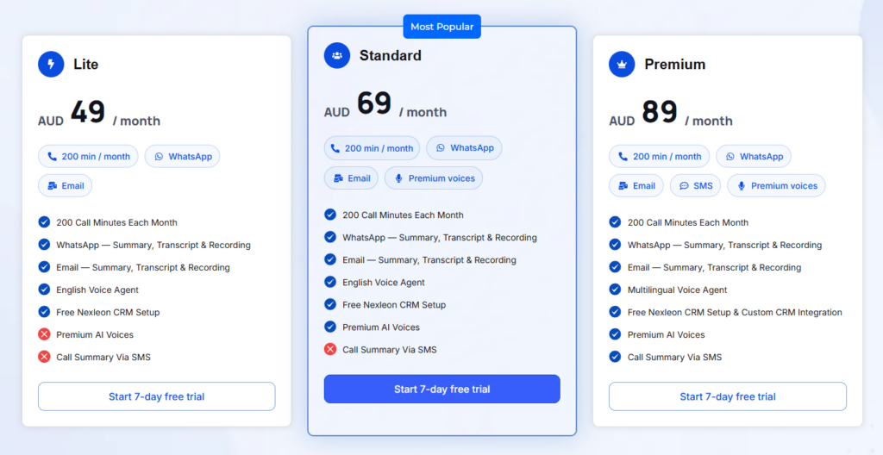Click the Standard plan heading
This screenshot has height=455, width=883.
(x=391, y=55)
